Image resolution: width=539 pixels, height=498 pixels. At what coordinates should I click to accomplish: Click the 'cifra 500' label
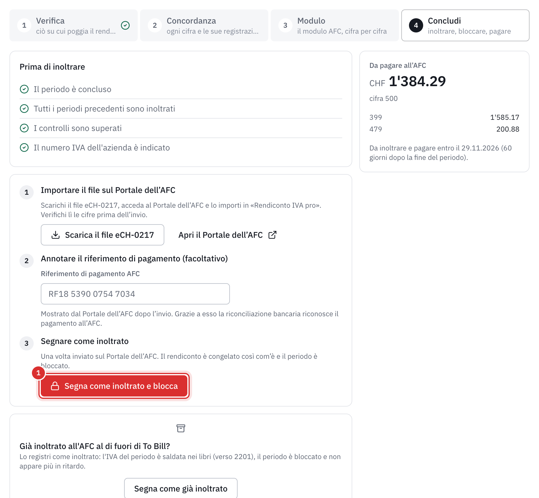[384, 99]
